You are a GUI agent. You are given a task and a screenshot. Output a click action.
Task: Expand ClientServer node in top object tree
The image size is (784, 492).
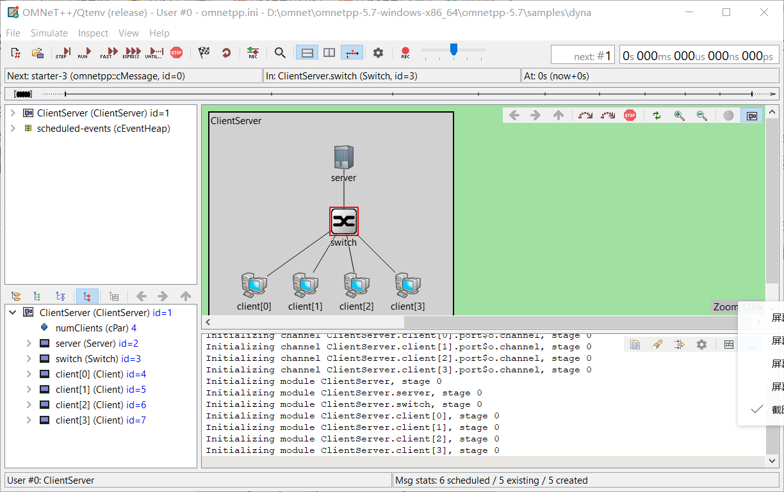(x=13, y=113)
